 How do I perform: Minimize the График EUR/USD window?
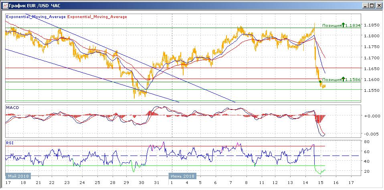coord(366,5)
